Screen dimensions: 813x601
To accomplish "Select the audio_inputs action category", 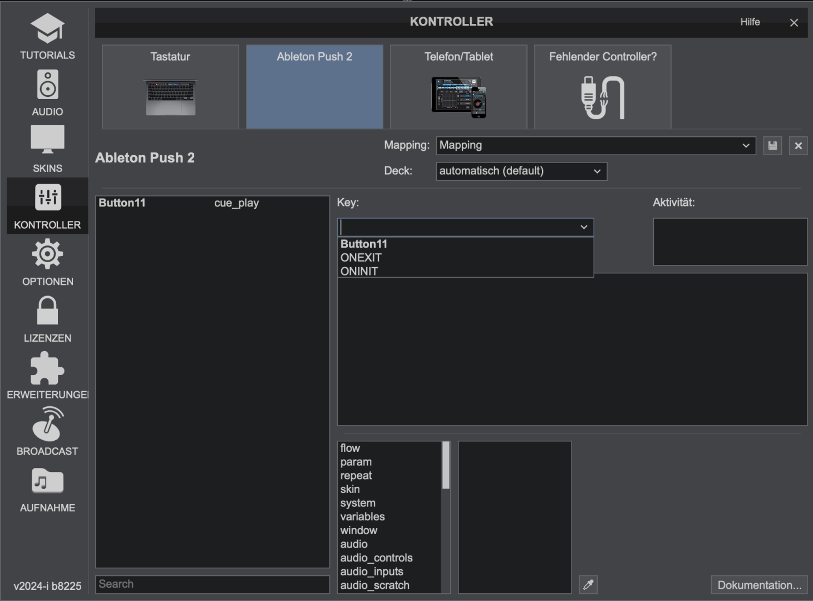I will click(390, 572).
